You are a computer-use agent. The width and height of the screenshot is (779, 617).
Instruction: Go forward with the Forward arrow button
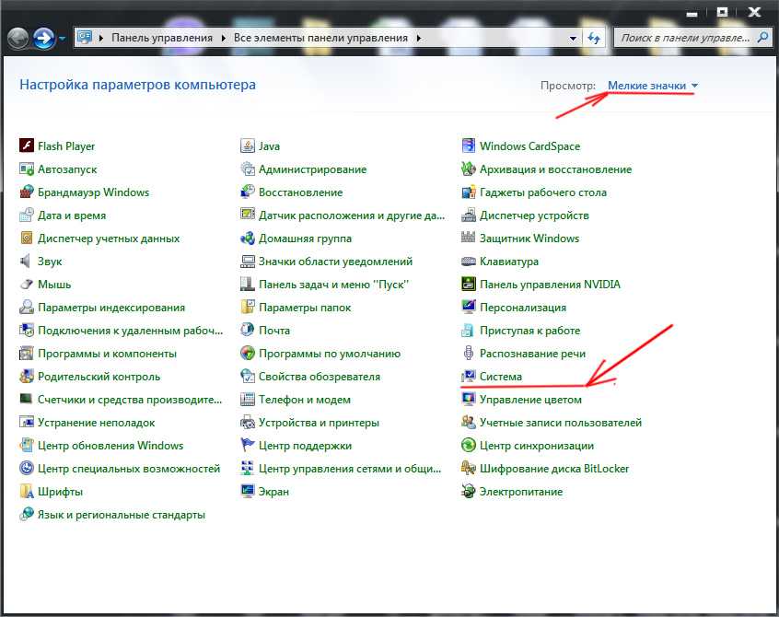(44, 39)
